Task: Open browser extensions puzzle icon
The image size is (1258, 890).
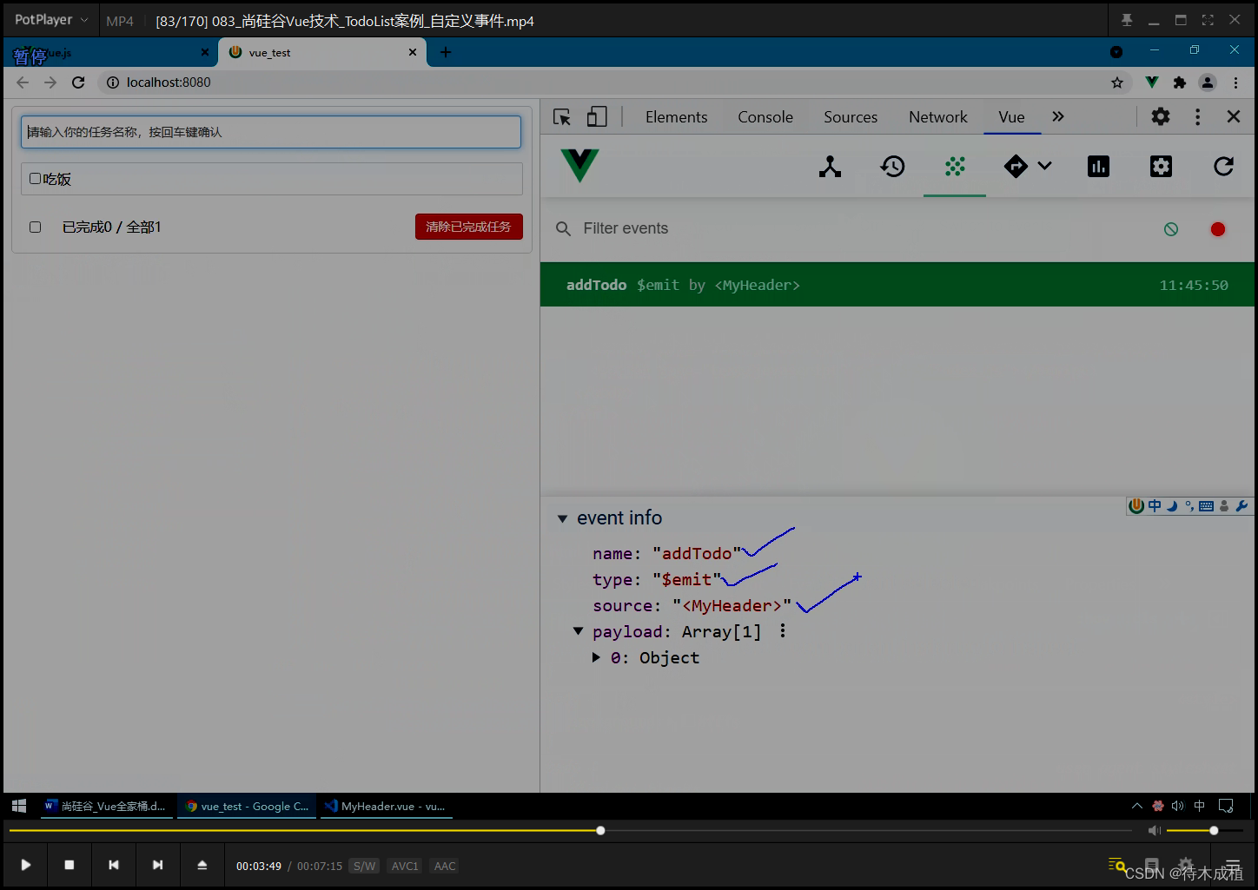Action: (1180, 82)
